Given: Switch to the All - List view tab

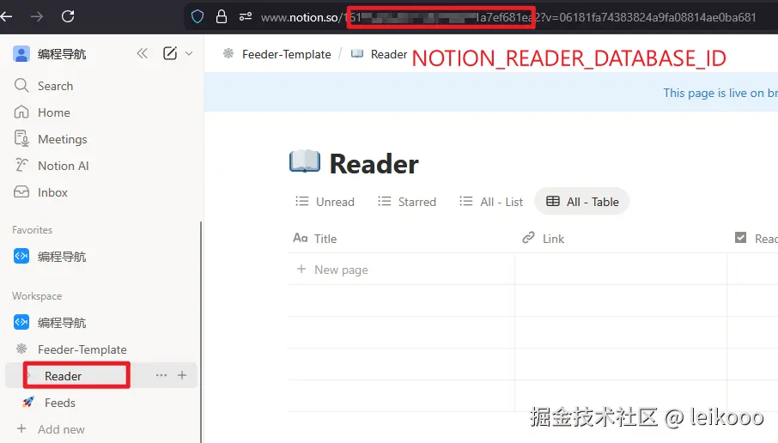Looking at the screenshot, I should (x=491, y=202).
